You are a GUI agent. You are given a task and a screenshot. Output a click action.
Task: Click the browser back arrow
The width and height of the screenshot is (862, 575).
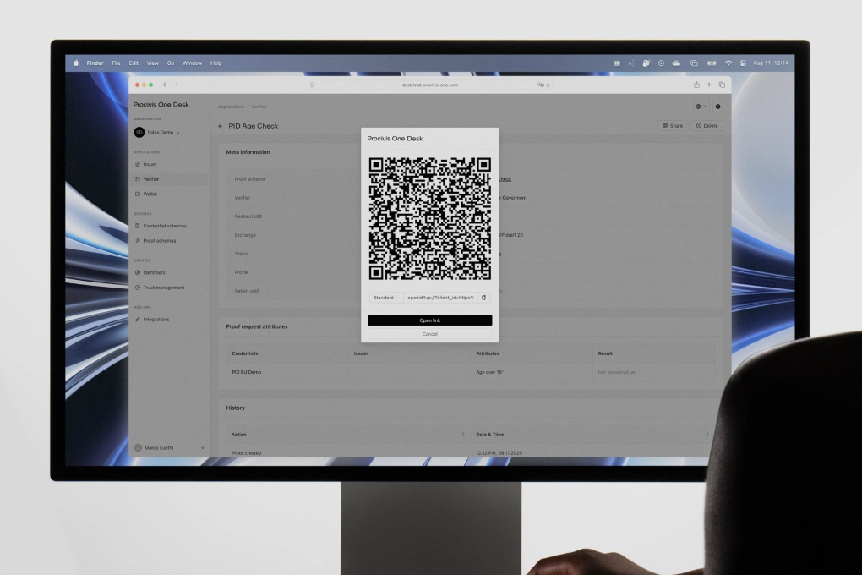165,85
